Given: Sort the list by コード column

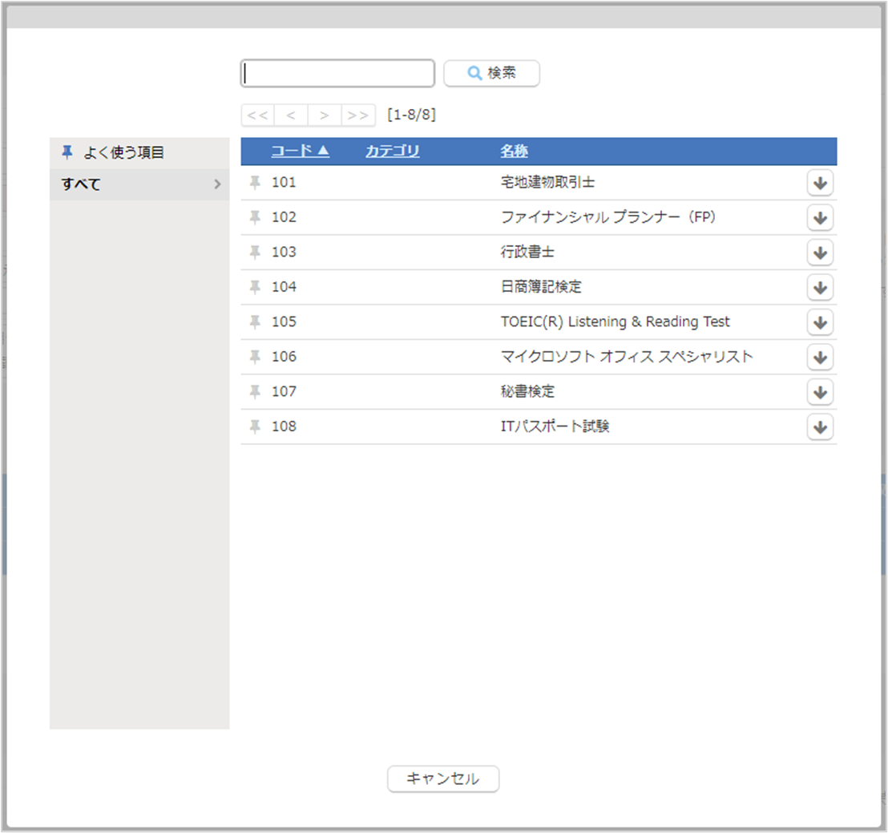Looking at the screenshot, I should coord(300,151).
